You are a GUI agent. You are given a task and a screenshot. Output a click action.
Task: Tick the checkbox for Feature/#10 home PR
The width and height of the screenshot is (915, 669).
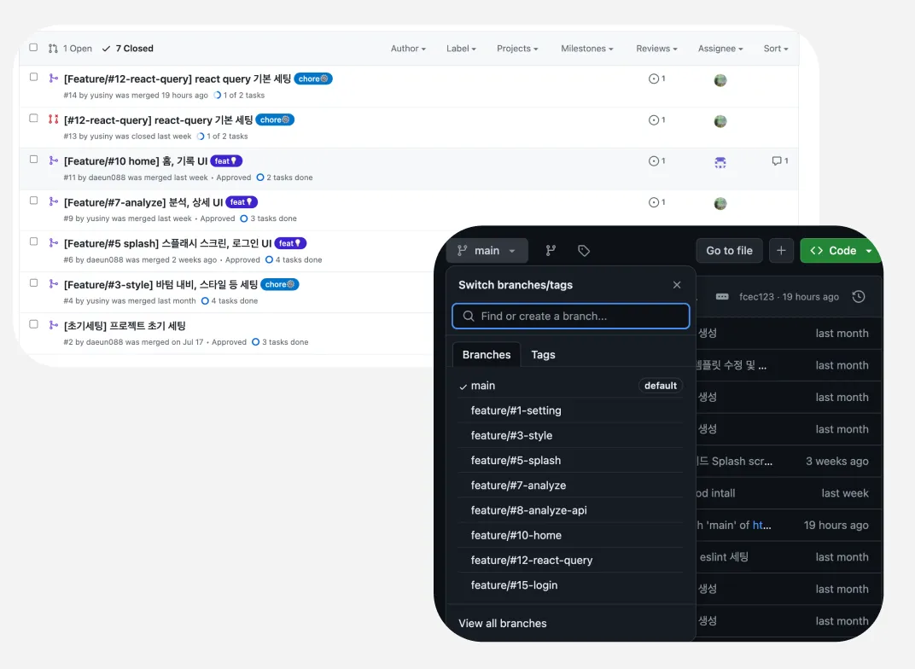[x=33, y=160]
